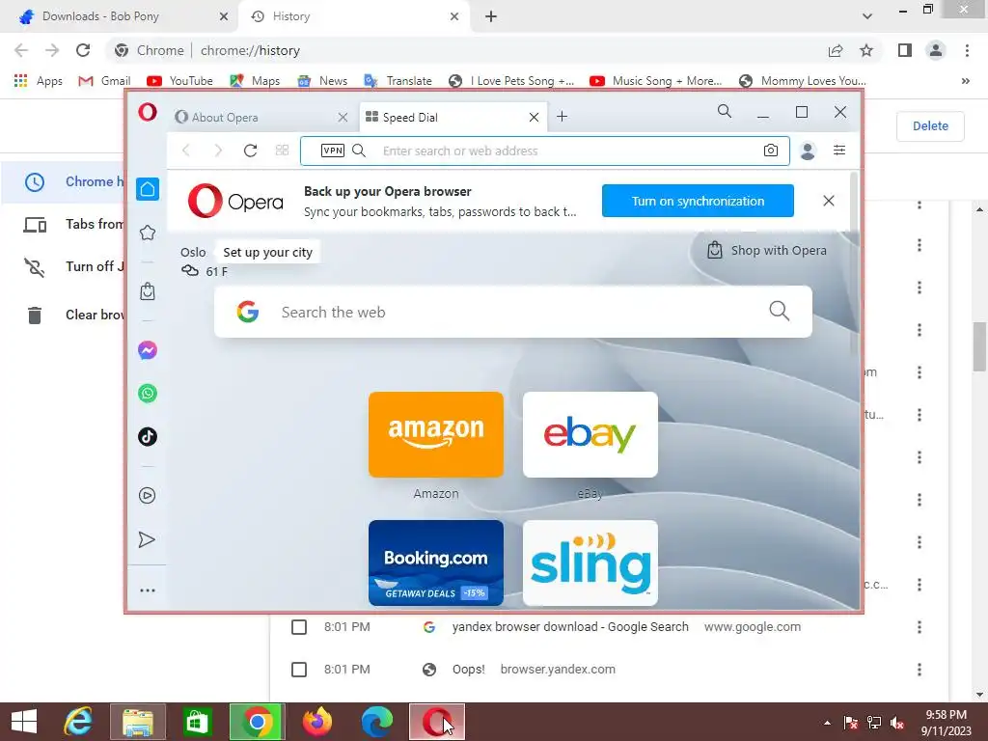Open Opera Bookmarks star sidebar icon
Screen dimensions: 988x741
148,233
